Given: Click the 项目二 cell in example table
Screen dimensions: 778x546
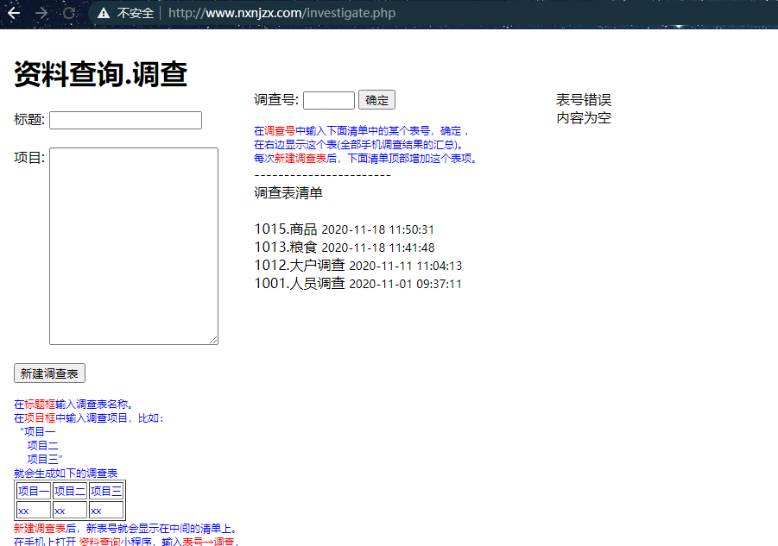Looking at the screenshot, I should point(70,491).
